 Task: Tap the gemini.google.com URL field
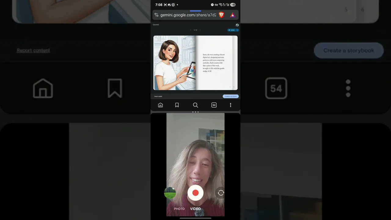tap(188, 15)
